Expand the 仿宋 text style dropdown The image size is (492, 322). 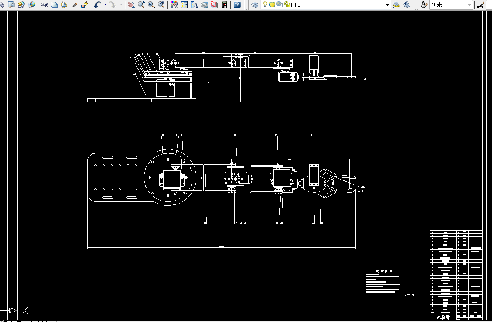tap(469, 5)
